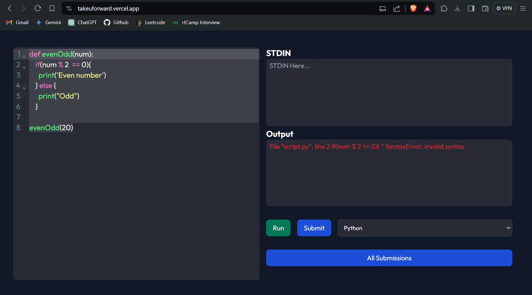Open the ChatGPT bookmark
This screenshot has width=532, height=295.
83,22
